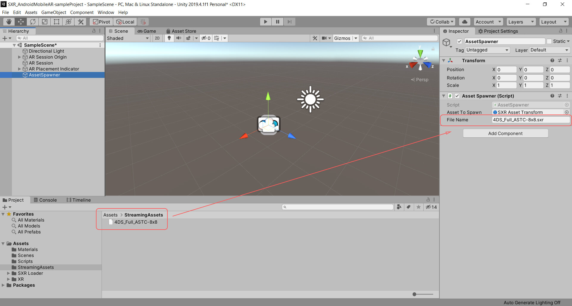This screenshot has height=306, width=572.
Task: Open the cloud services button
Action: click(464, 22)
